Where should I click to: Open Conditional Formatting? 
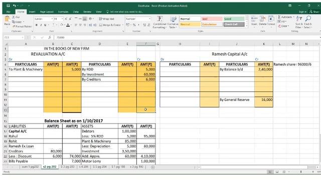coord(159,22)
